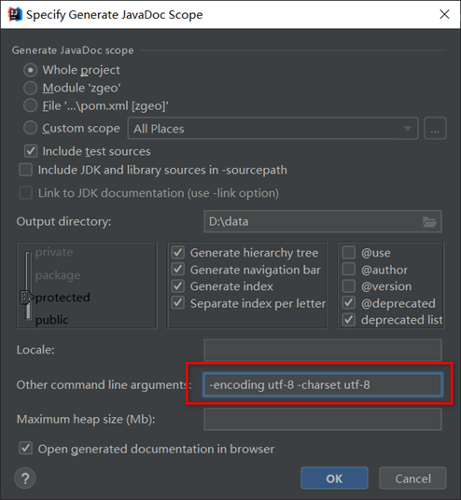The width and height of the screenshot is (461, 500).
Task: Open custom scope ellipsis browse button
Action: (x=435, y=129)
